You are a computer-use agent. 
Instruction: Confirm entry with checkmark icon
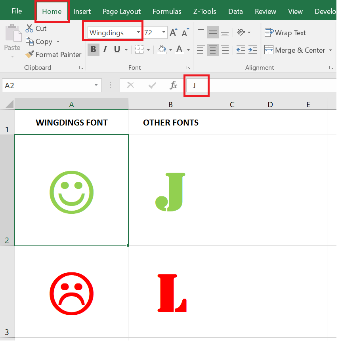coord(152,85)
